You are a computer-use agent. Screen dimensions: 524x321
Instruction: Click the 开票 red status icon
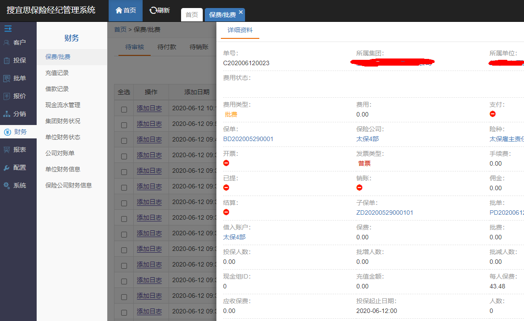click(x=226, y=163)
